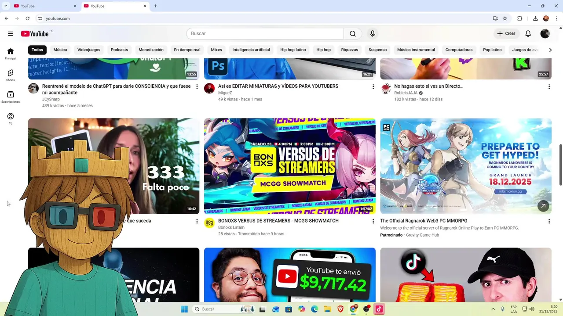Open the Chrome three-dot menu

click(x=557, y=18)
